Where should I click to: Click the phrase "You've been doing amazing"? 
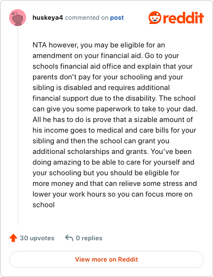click(112, 157)
